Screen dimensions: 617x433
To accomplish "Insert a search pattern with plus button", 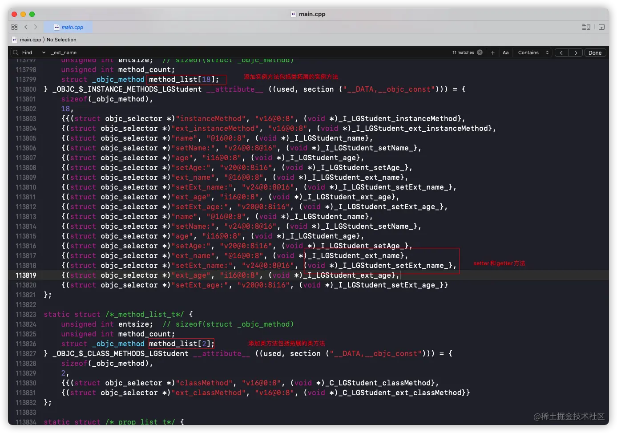I will pyautogui.click(x=492, y=53).
